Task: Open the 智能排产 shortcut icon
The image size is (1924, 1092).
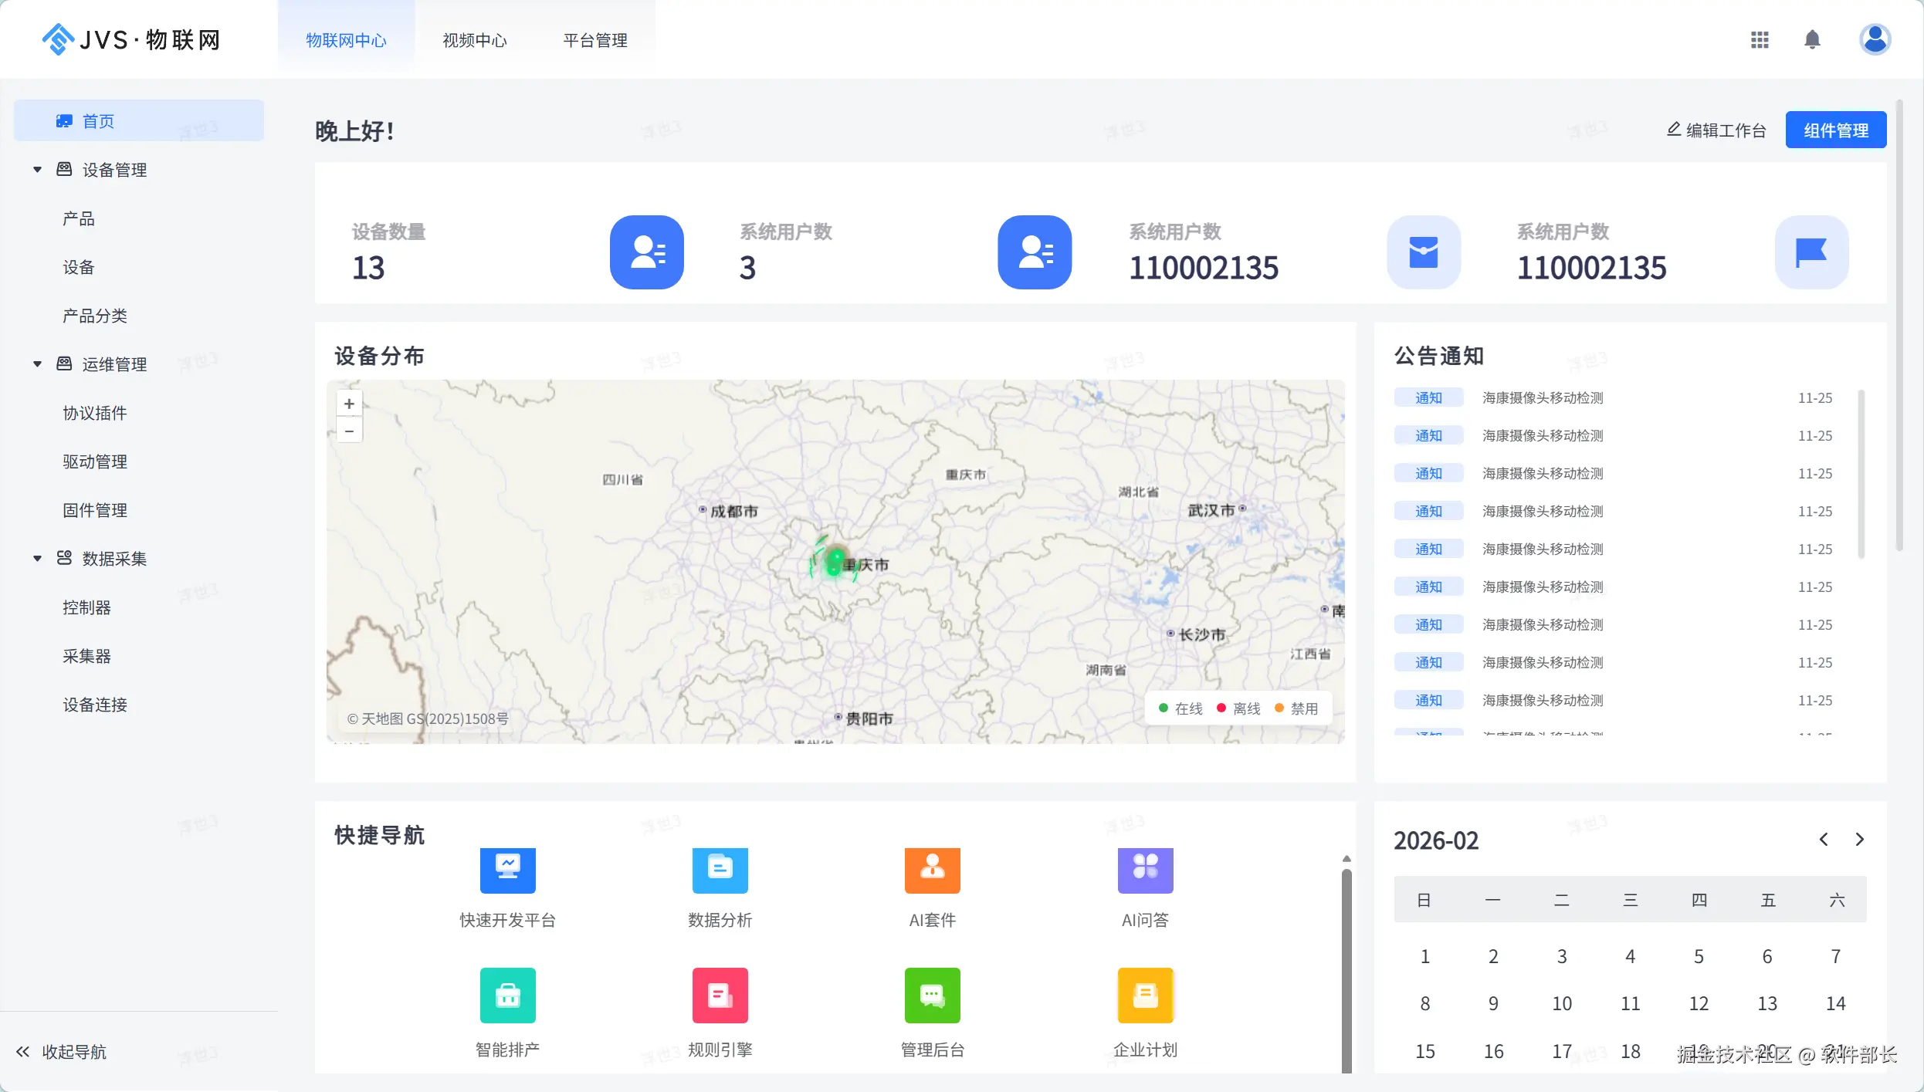Action: pyautogui.click(x=507, y=995)
